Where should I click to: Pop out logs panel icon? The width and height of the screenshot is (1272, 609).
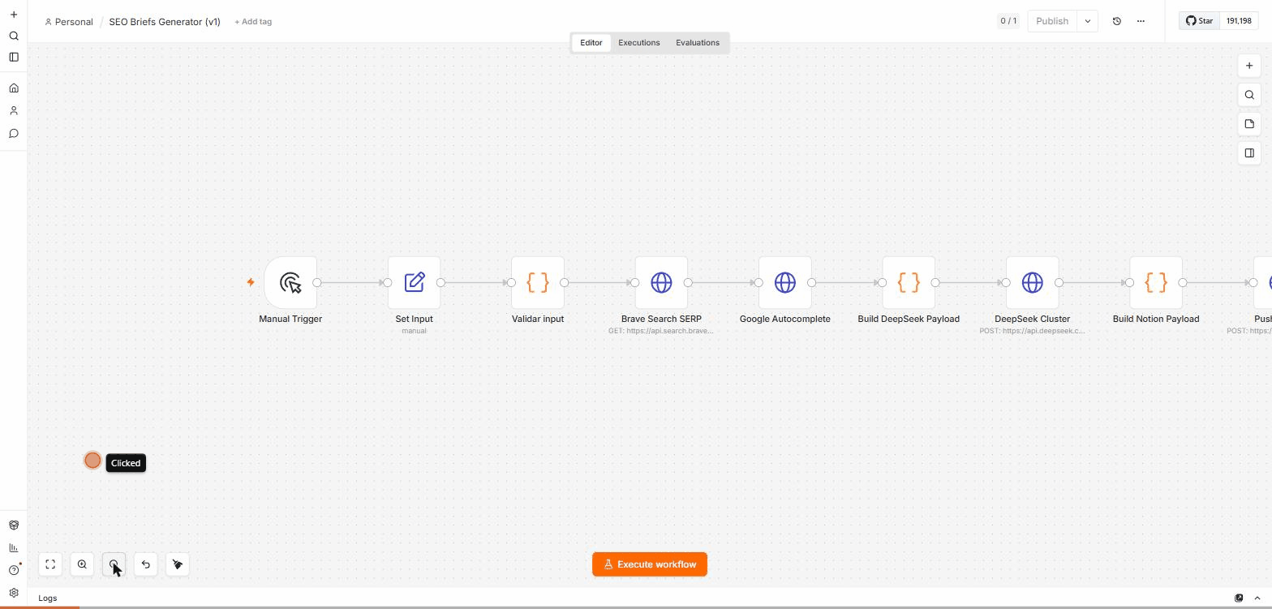tap(1239, 598)
